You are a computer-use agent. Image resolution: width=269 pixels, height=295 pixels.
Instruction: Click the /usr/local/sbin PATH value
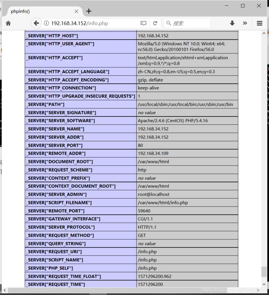[x=187, y=104]
